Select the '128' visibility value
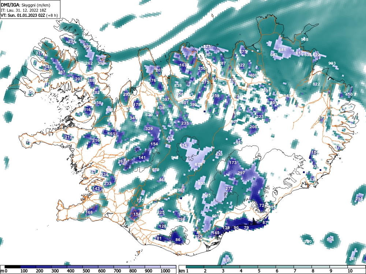The image size is (366, 274). pos(163,226)
